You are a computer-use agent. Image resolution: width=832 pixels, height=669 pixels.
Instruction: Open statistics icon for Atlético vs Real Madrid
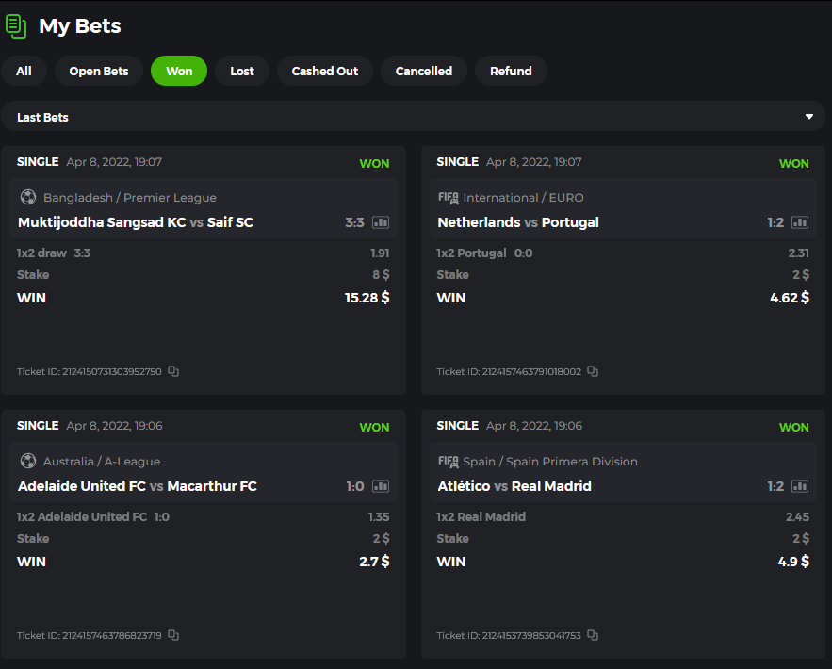800,487
